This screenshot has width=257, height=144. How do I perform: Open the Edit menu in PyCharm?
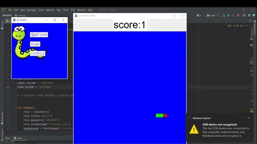click(x=16, y=10)
